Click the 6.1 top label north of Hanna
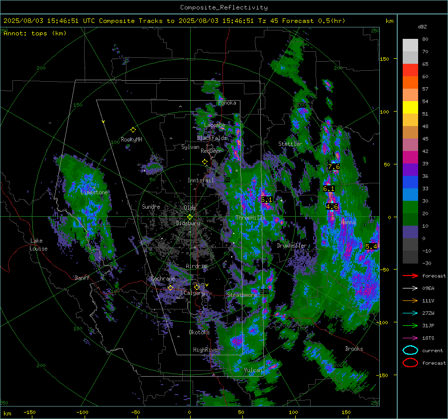The image size is (448, 419). pyautogui.click(x=329, y=188)
